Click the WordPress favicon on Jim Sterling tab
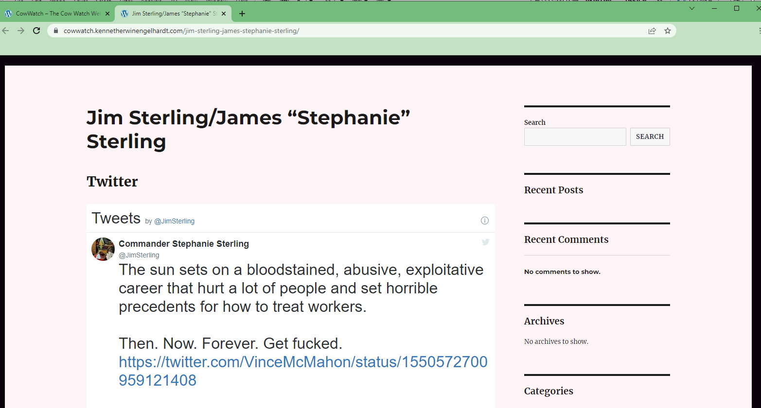 (124, 14)
